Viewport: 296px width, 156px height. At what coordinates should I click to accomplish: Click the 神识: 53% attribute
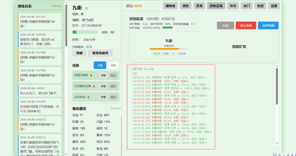103,141
